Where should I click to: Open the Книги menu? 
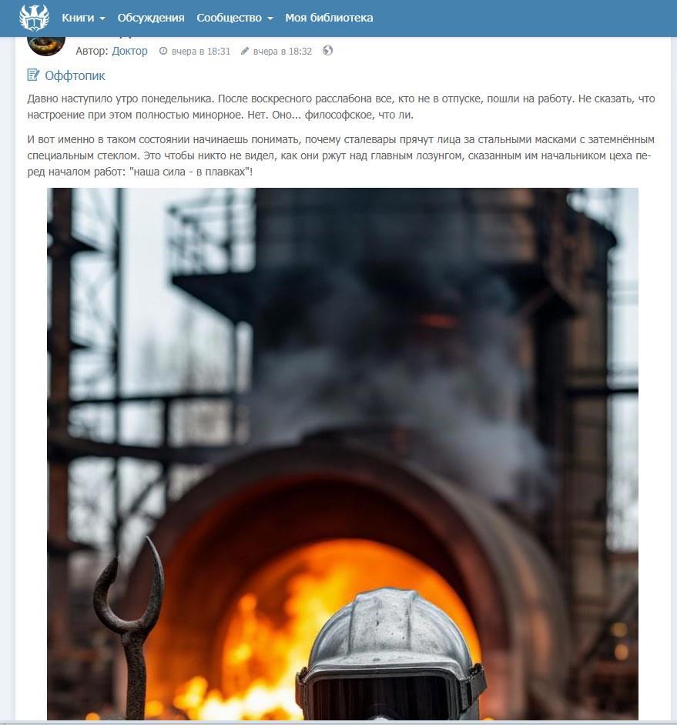click(x=83, y=18)
